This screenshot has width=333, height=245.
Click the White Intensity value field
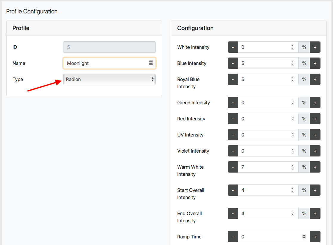click(x=268, y=47)
